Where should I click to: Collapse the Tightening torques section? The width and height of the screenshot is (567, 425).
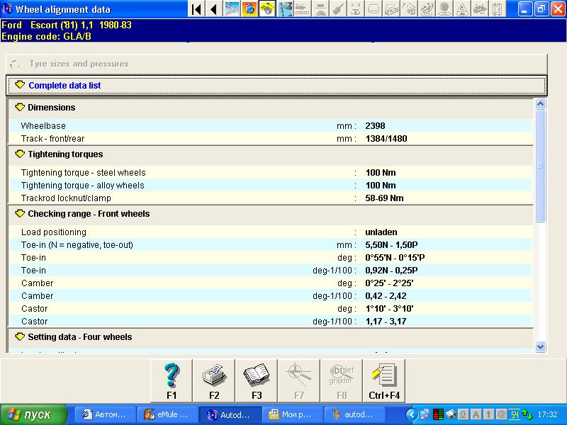pyautogui.click(x=20, y=154)
